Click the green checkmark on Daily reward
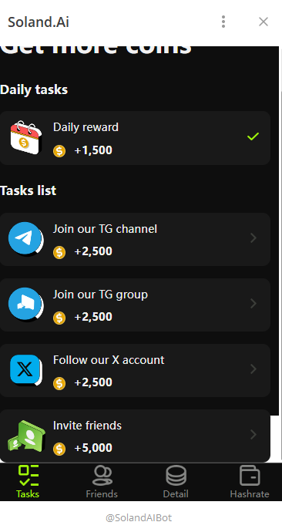Image resolution: width=282 pixels, height=532 pixels. [x=253, y=136]
